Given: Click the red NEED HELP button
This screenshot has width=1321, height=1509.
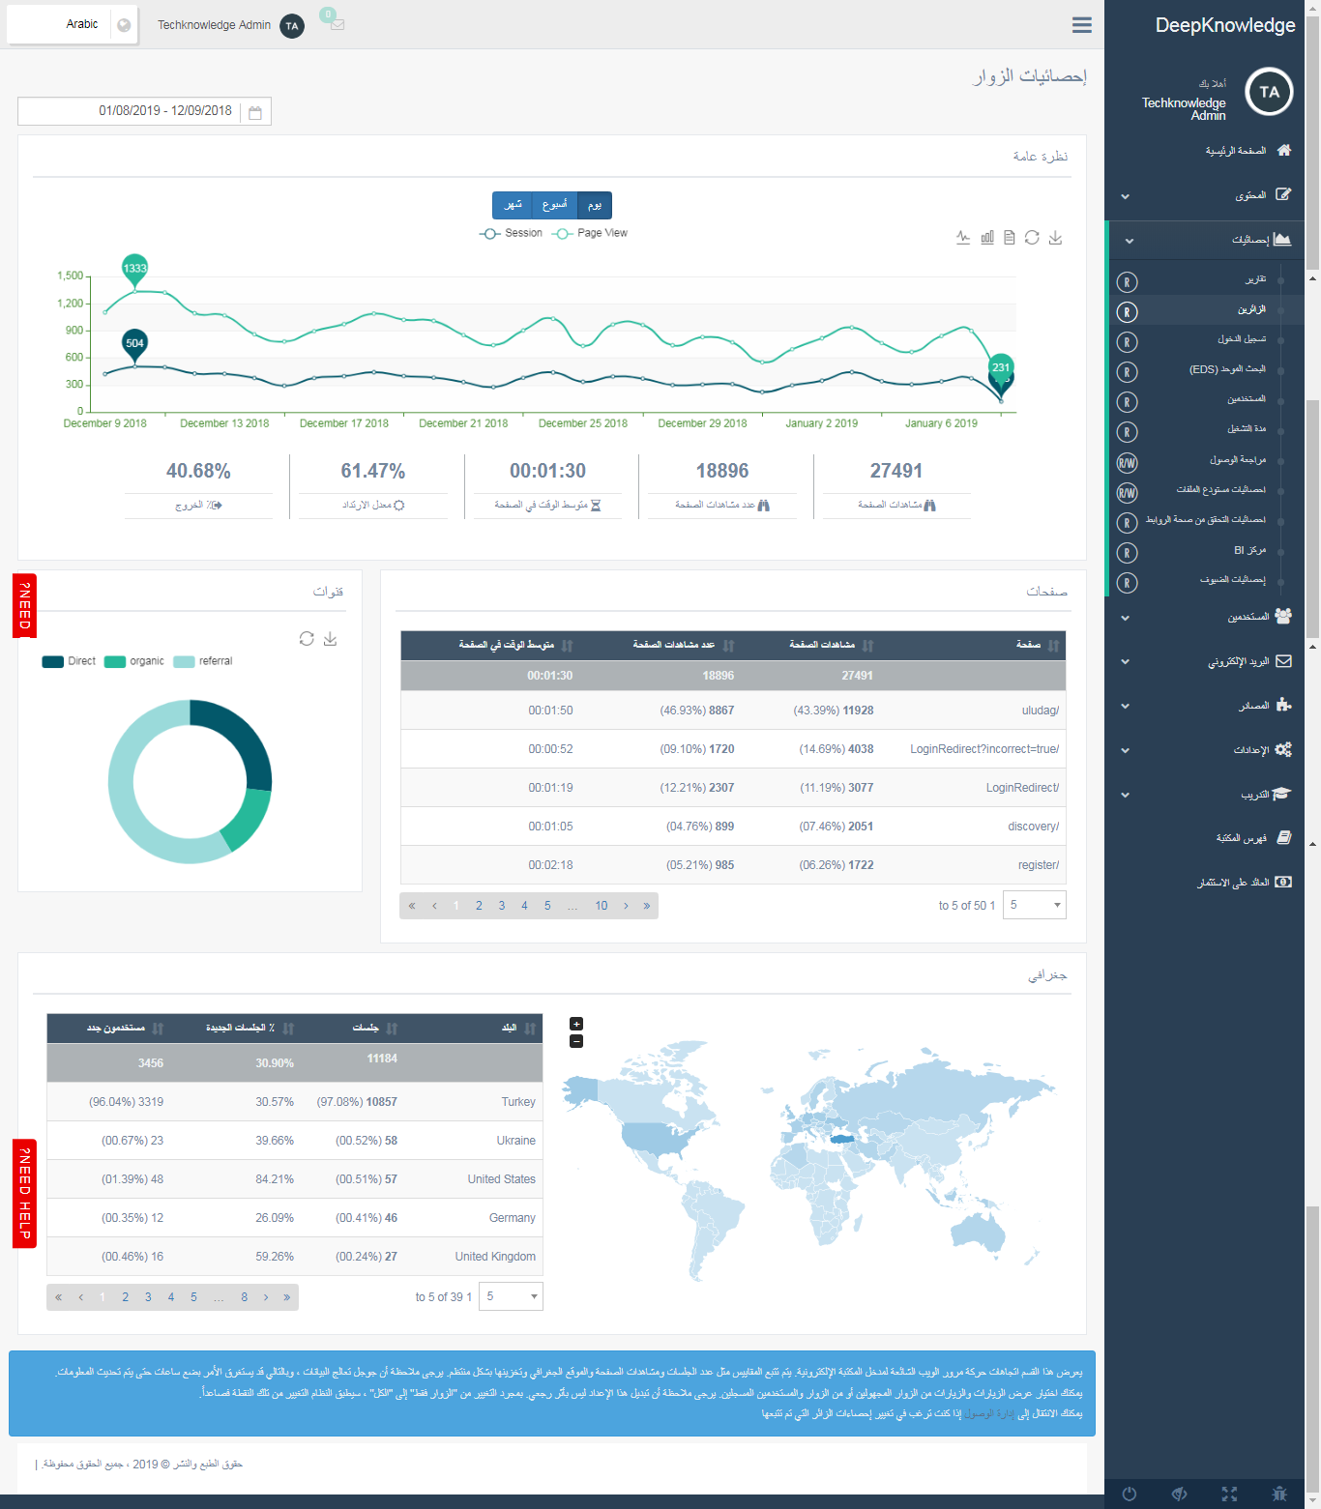Looking at the screenshot, I should (x=24, y=1193).
